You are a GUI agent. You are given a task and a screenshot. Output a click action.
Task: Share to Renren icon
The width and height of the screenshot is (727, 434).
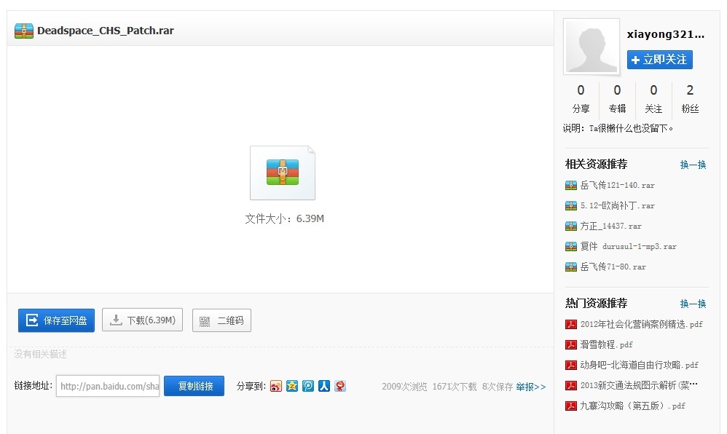pyautogui.click(x=323, y=386)
